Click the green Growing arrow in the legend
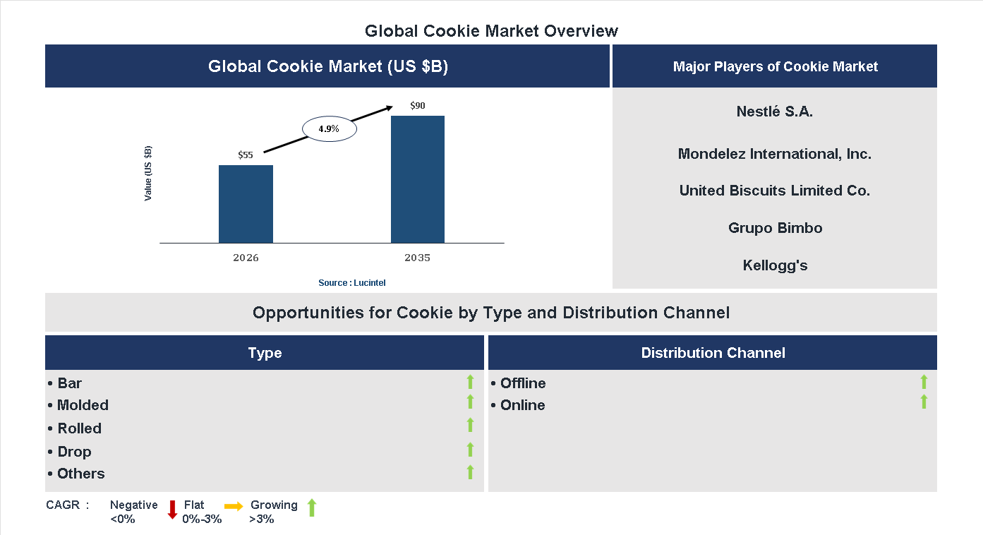This screenshot has height=535, width=983. pos(312,508)
